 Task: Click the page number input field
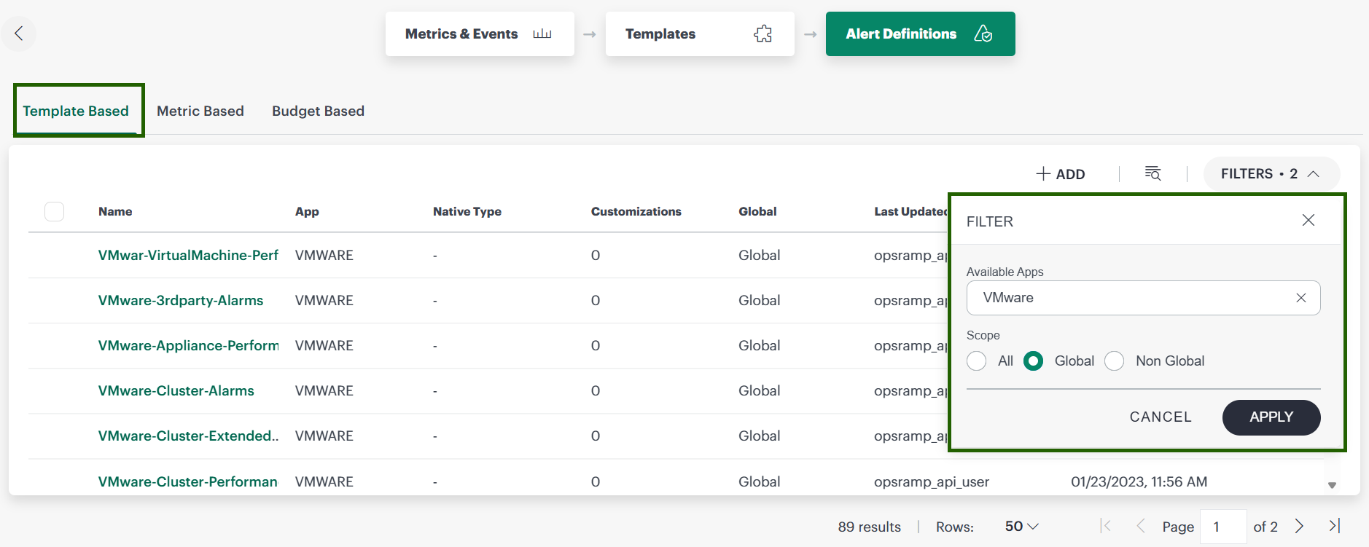(1223, 527)
